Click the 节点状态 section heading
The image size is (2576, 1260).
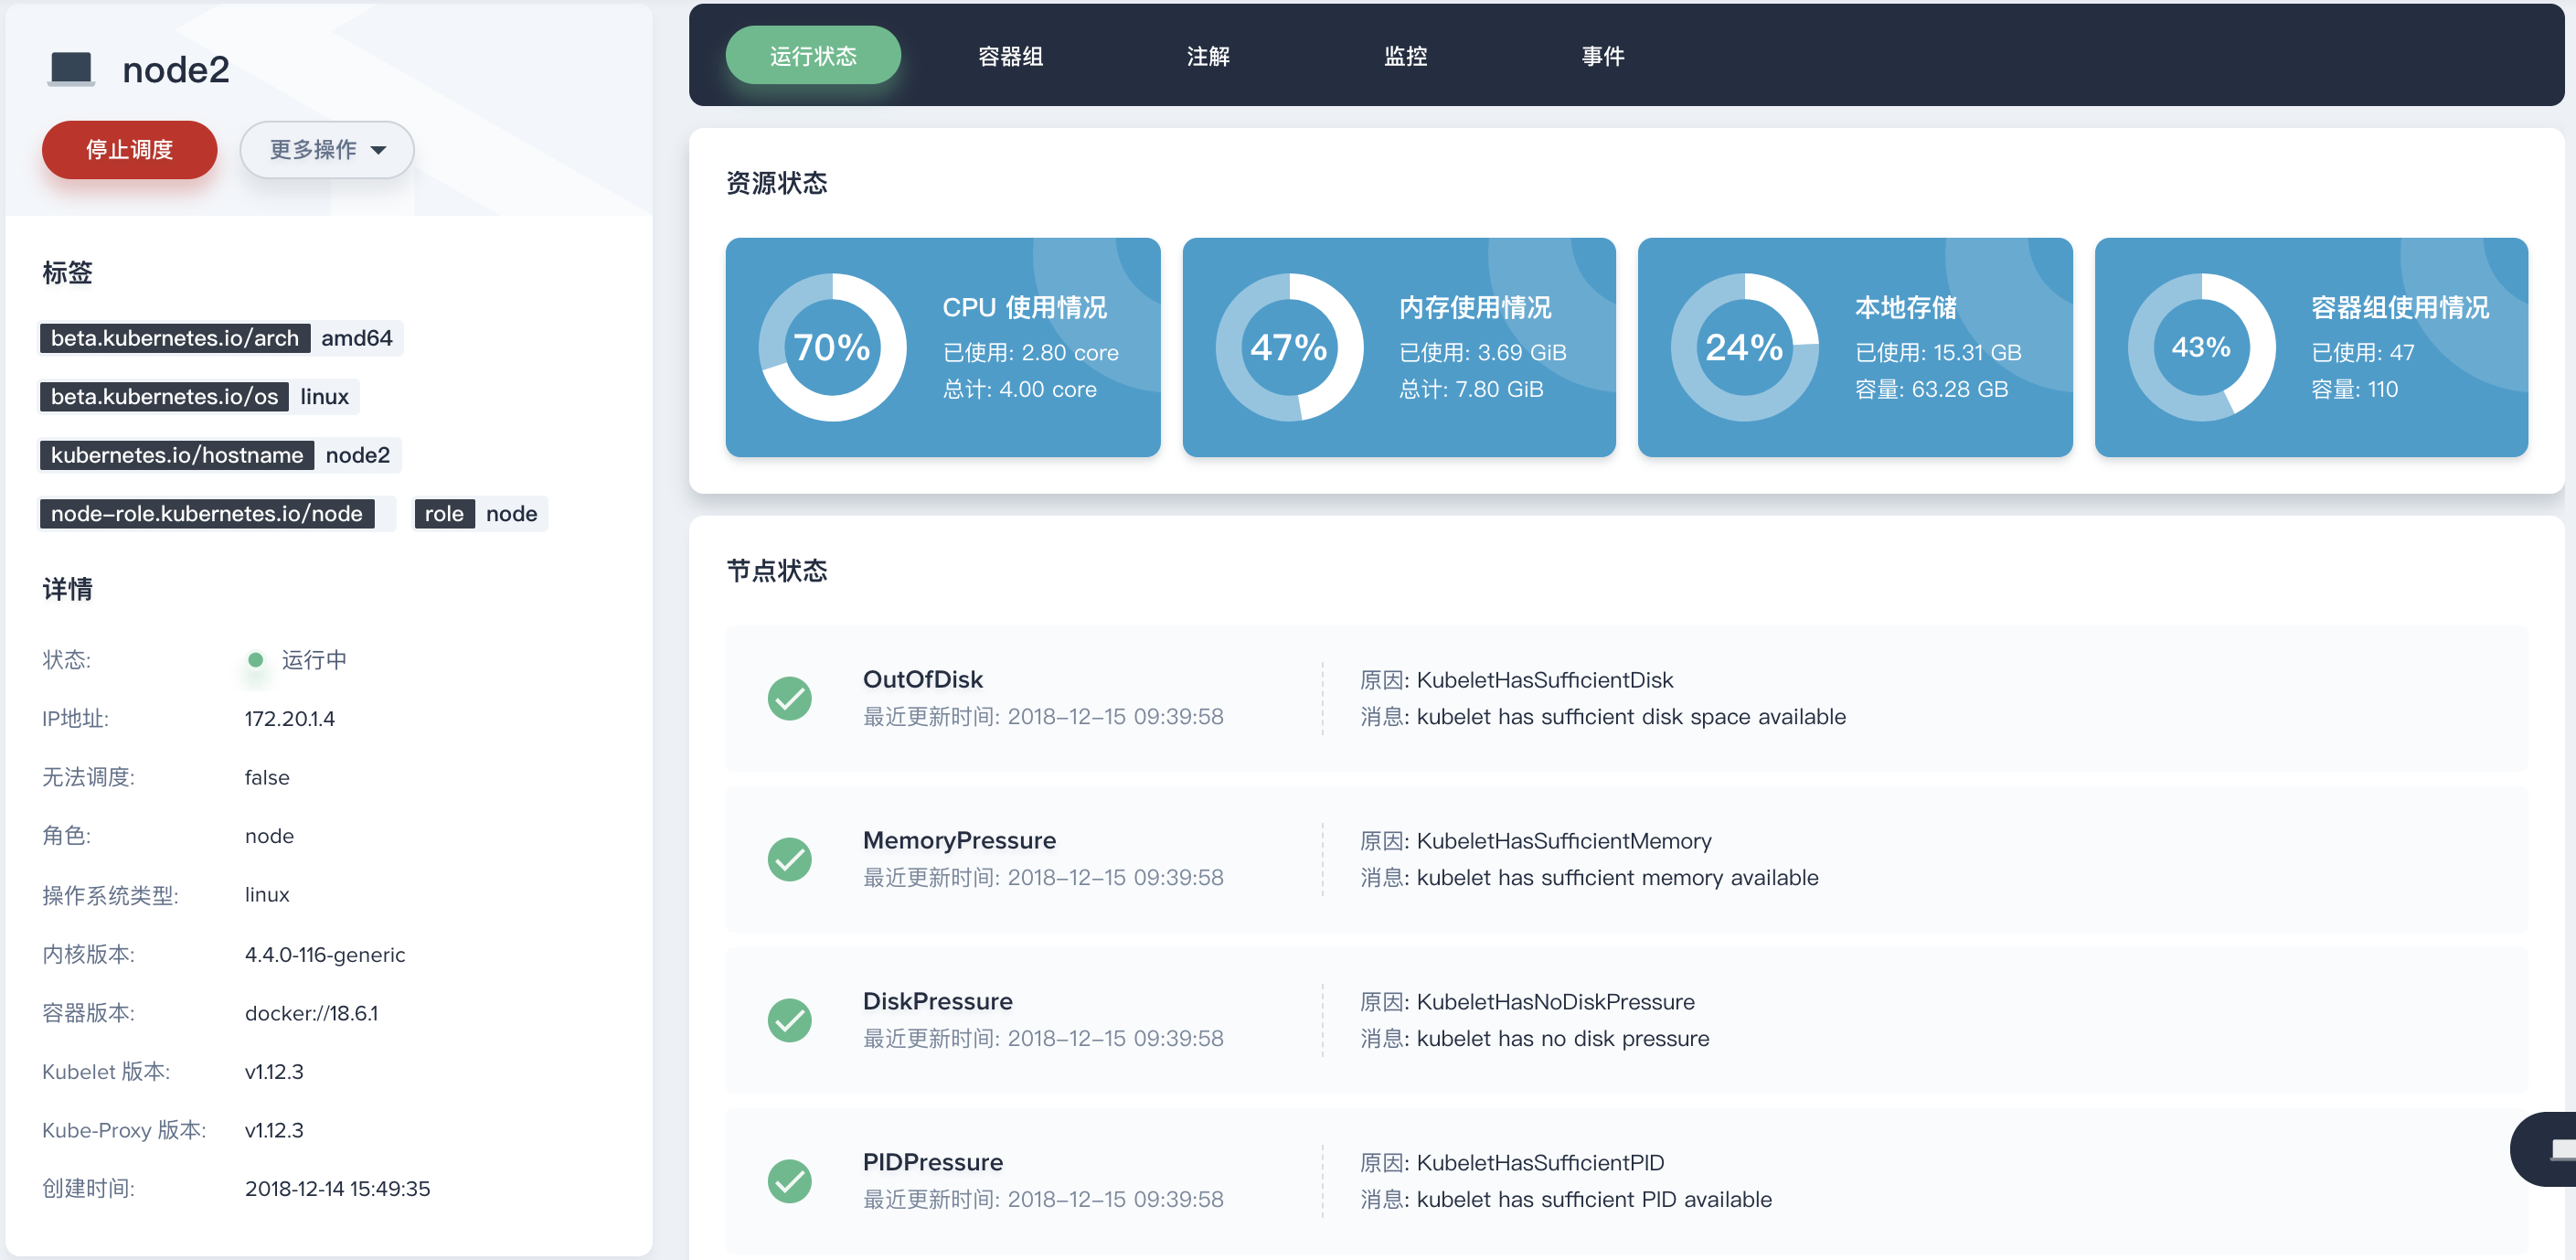pos(777,571)
